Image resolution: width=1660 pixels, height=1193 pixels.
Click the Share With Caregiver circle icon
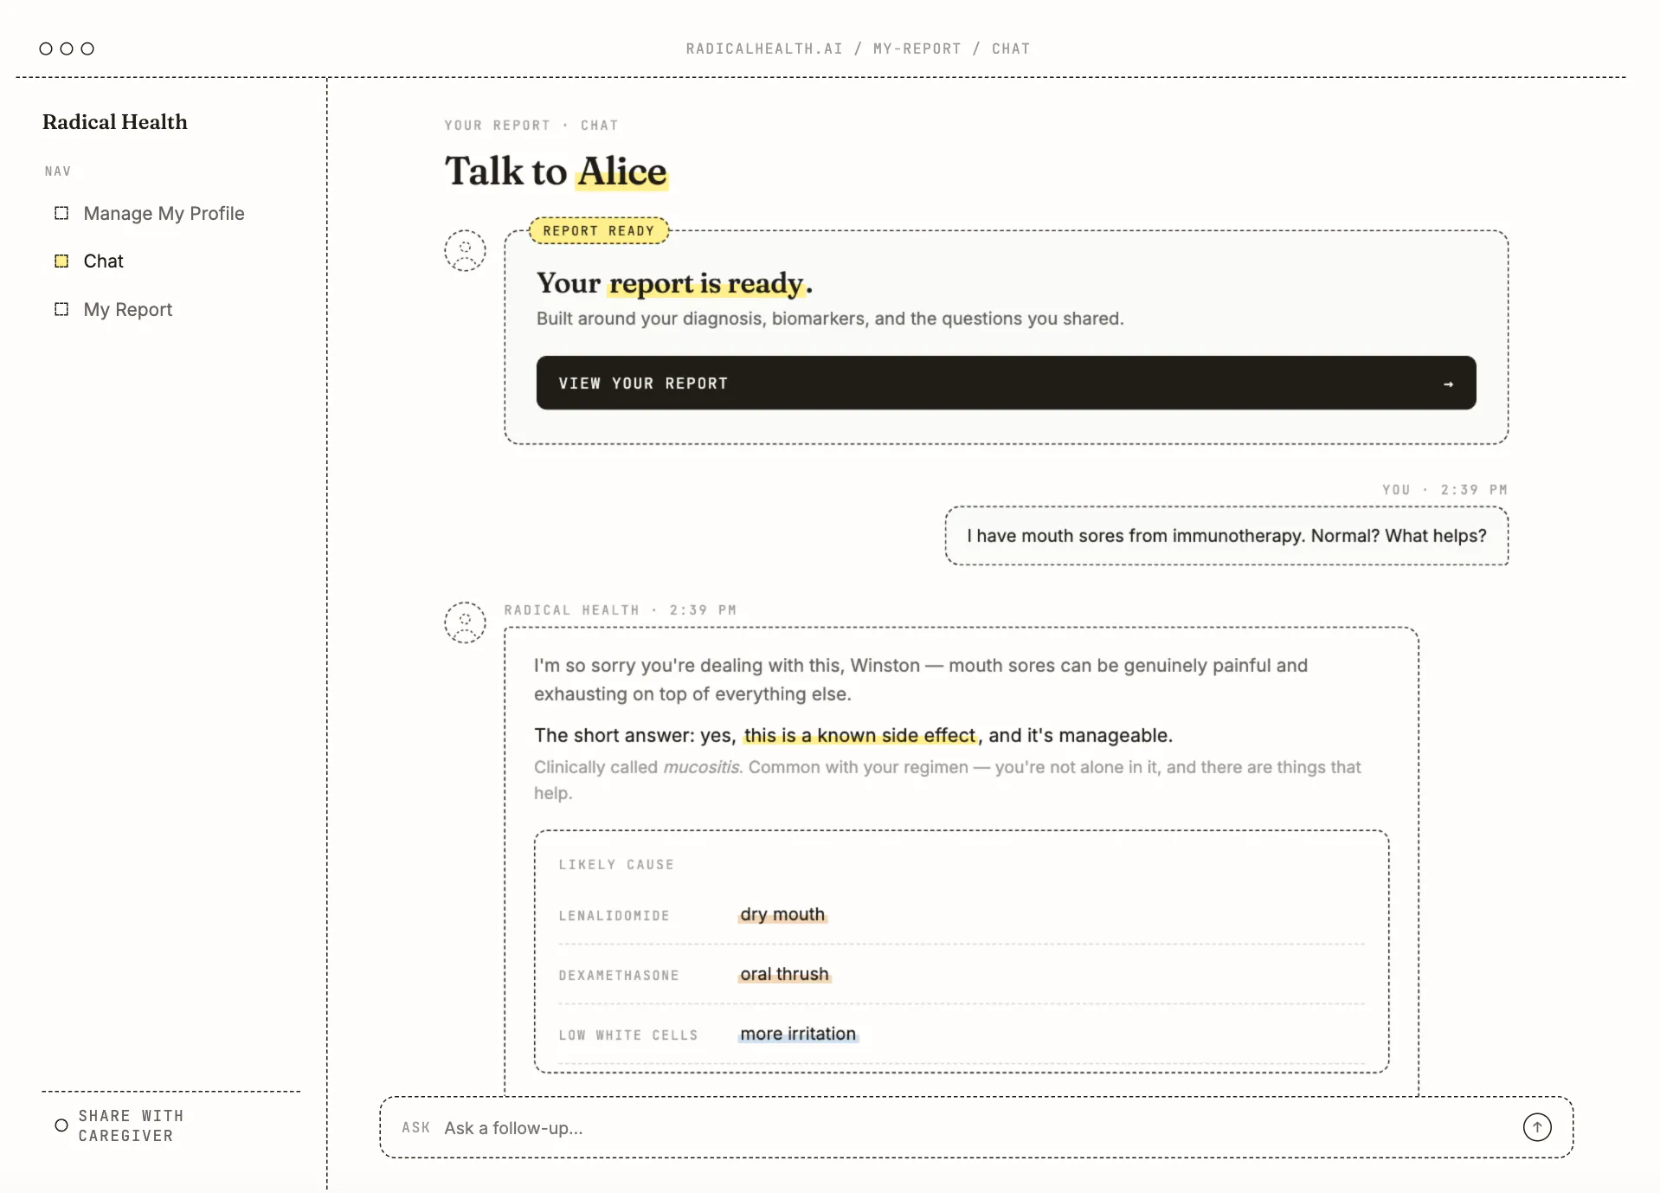click(61, 1125)
